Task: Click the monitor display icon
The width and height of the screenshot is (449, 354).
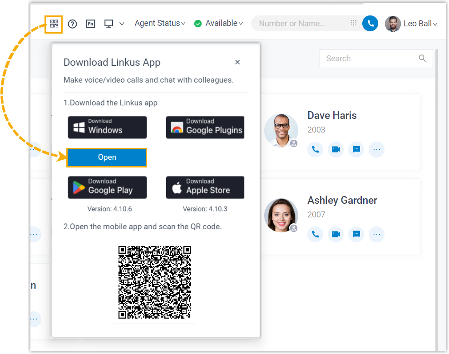Action: (109, 24)
